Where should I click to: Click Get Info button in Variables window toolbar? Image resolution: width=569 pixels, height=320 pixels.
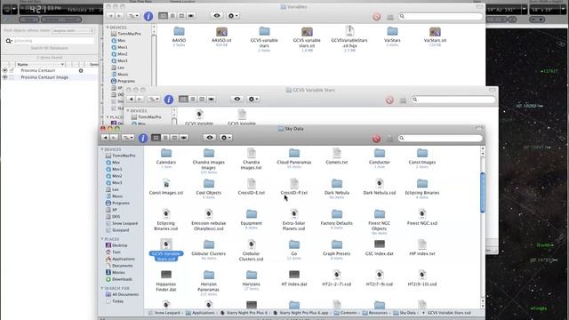(148, 16)
